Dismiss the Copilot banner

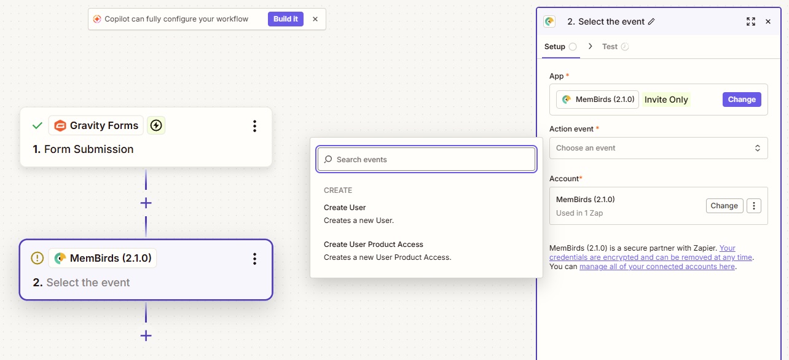[x=315, y=19]
